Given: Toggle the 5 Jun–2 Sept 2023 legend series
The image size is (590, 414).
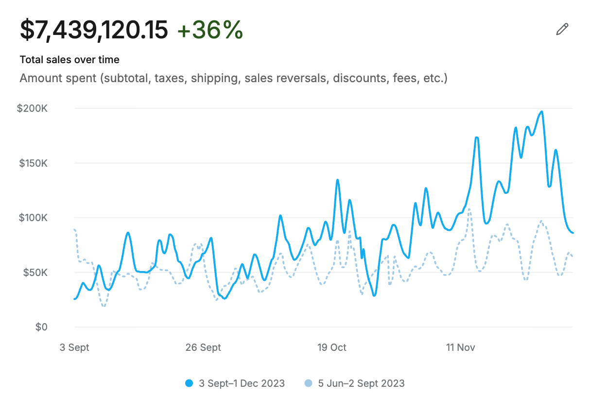Looking at the screenshot, I should pyautogui.click(x=354, y=383).
